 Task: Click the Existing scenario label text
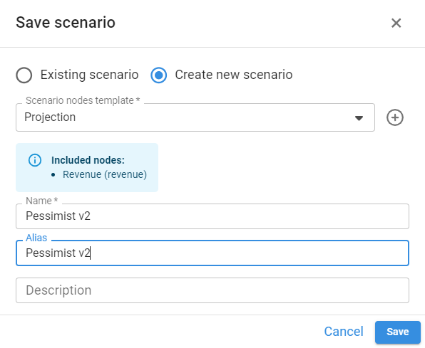point(89,75)
